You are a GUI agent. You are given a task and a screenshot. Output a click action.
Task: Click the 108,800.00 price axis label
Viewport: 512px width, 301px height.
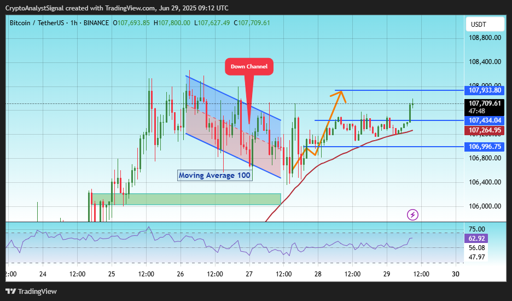pyautogui.click(x=485, y=38)
